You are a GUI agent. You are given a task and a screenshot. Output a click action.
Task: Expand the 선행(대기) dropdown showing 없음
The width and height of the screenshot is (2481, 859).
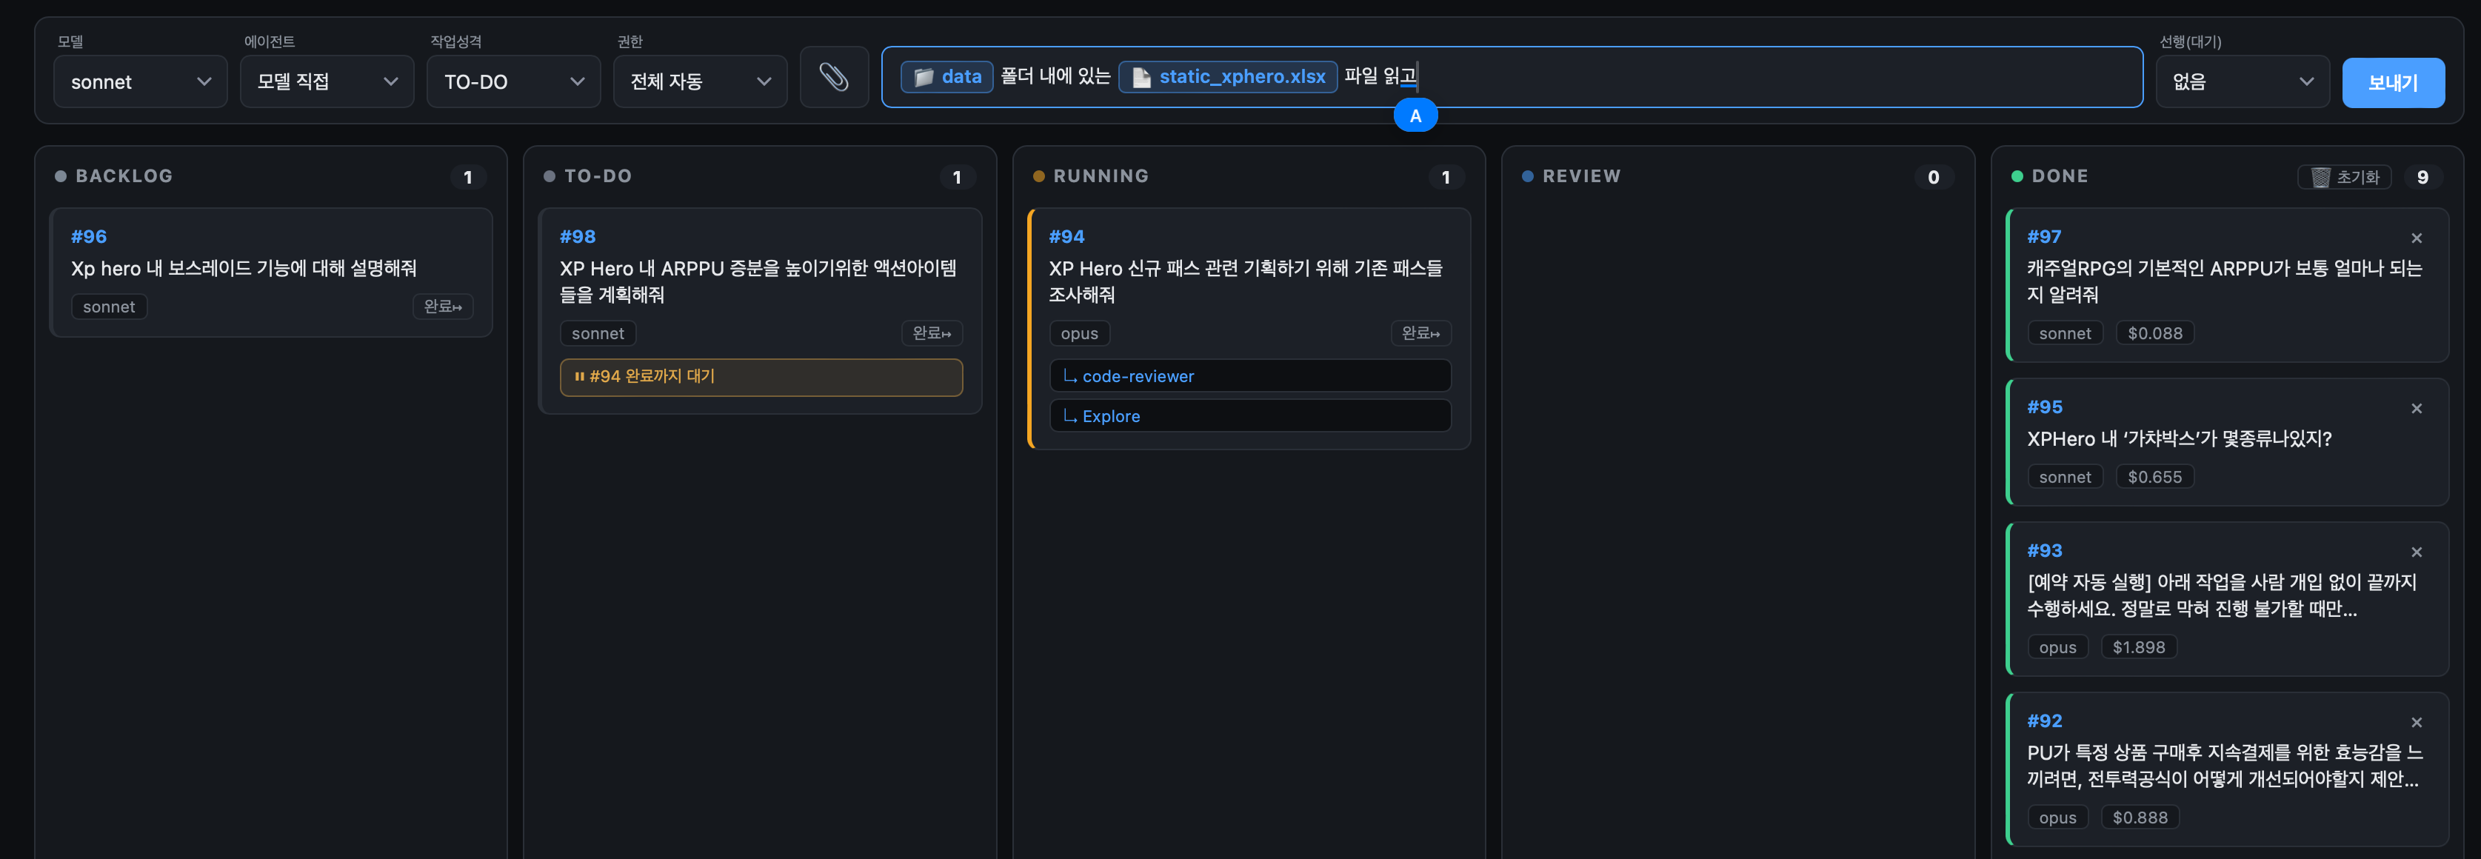[x=2242, y=82]
